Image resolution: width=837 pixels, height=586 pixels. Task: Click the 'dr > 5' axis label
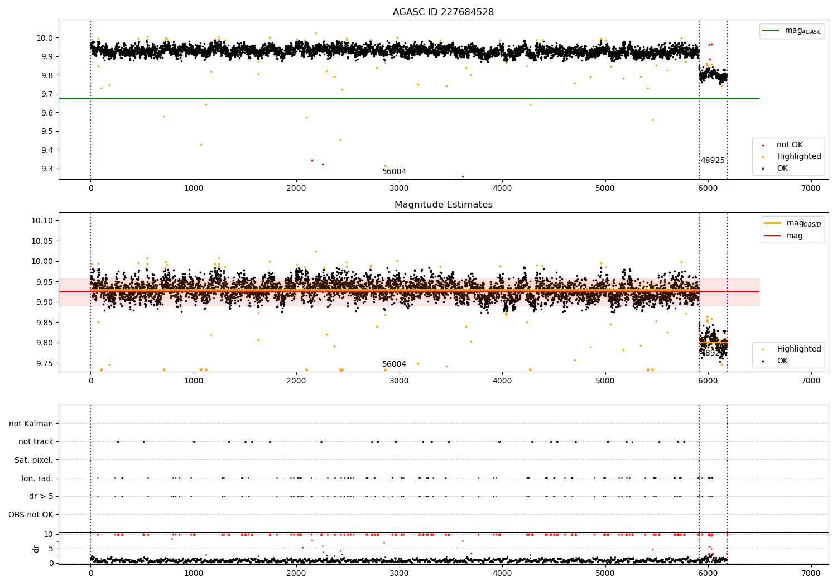(41, 497)
